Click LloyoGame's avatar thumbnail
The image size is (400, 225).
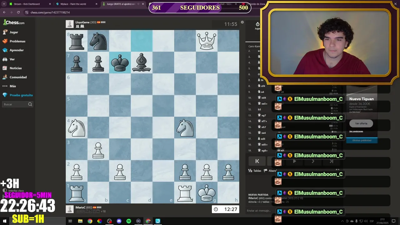70,24
